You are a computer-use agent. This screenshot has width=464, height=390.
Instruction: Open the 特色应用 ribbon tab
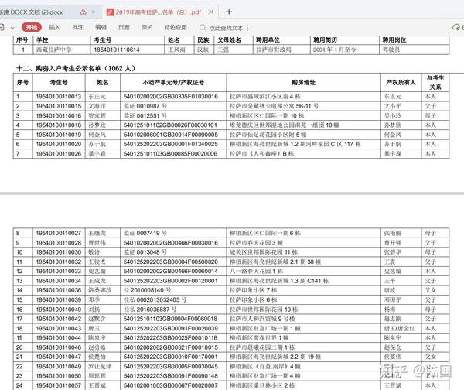coord(176,27)
